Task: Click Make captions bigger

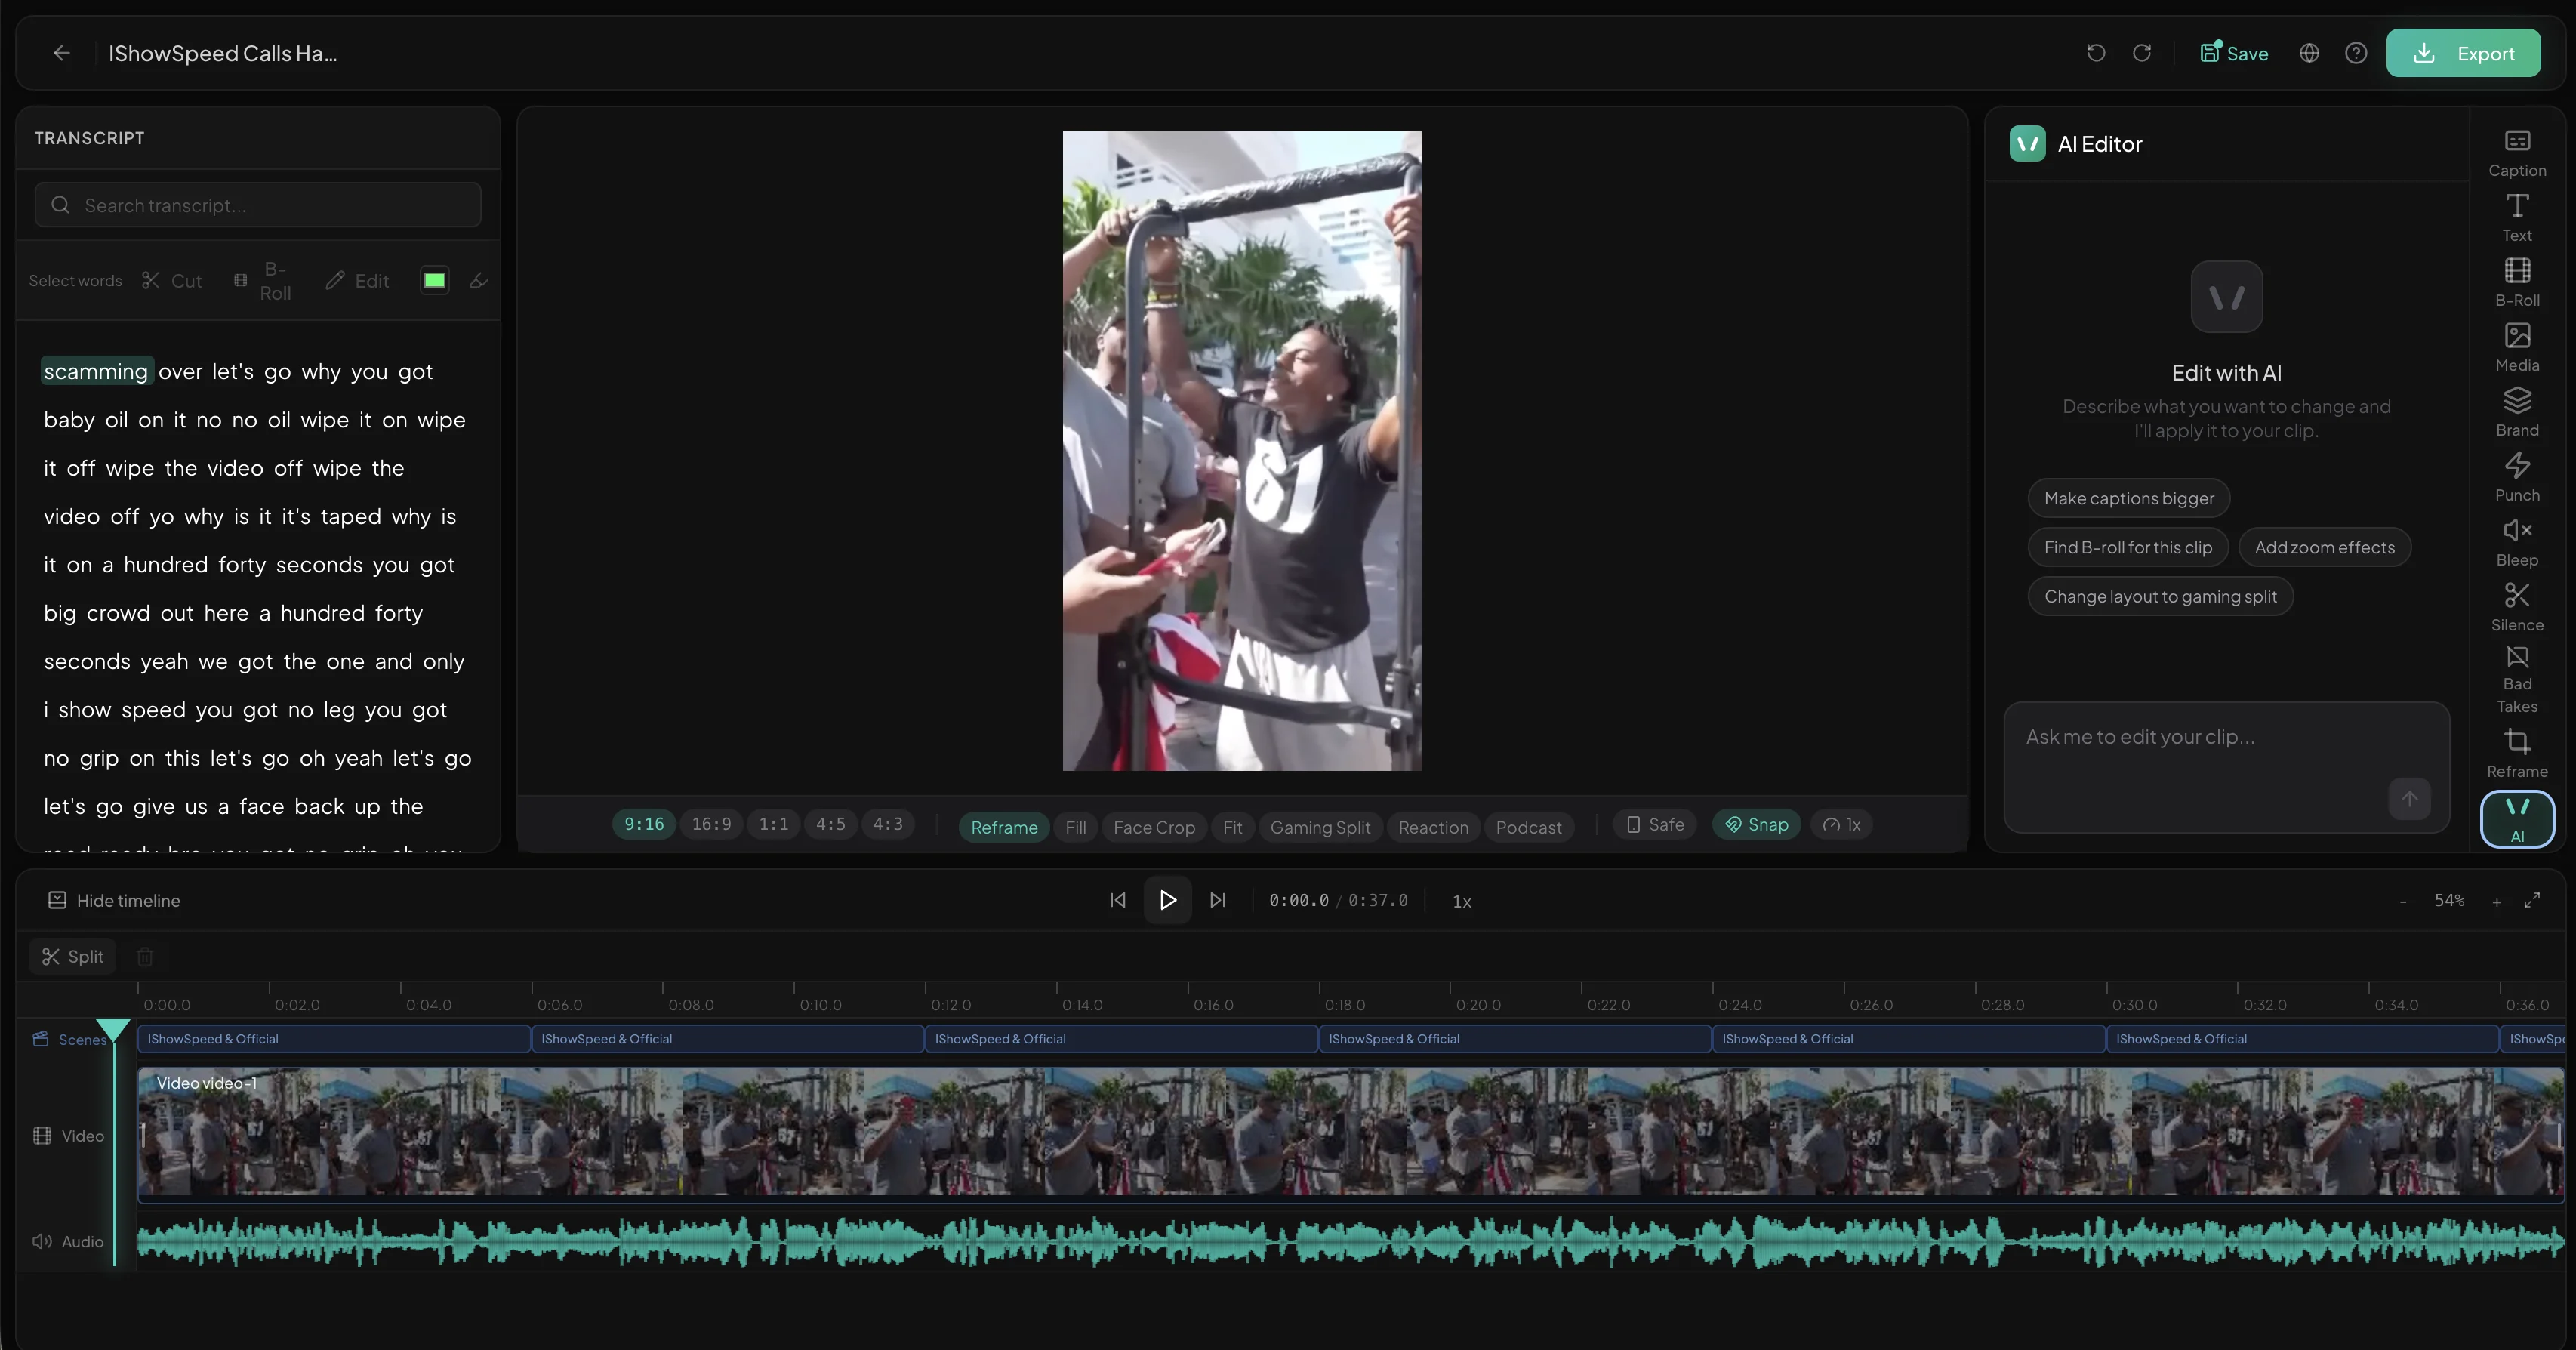Action: [2127, 497]
